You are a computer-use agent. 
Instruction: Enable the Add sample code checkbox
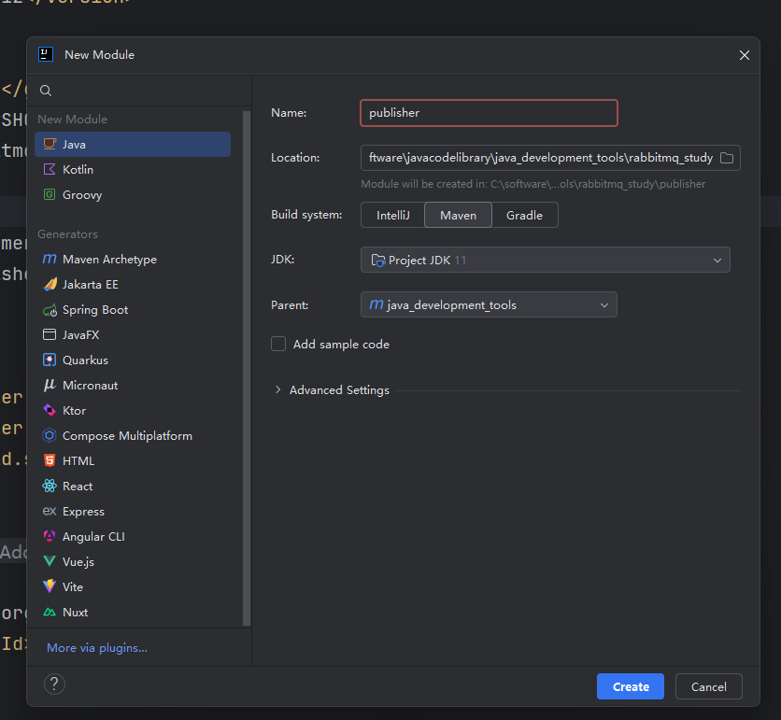click(278, 344)
